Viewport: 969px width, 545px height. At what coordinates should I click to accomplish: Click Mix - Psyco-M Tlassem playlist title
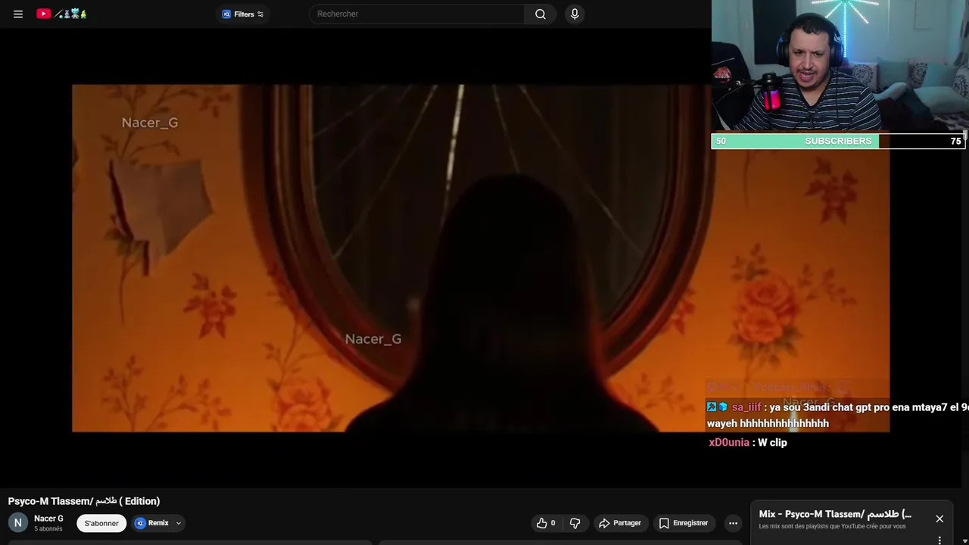[835, 514]
